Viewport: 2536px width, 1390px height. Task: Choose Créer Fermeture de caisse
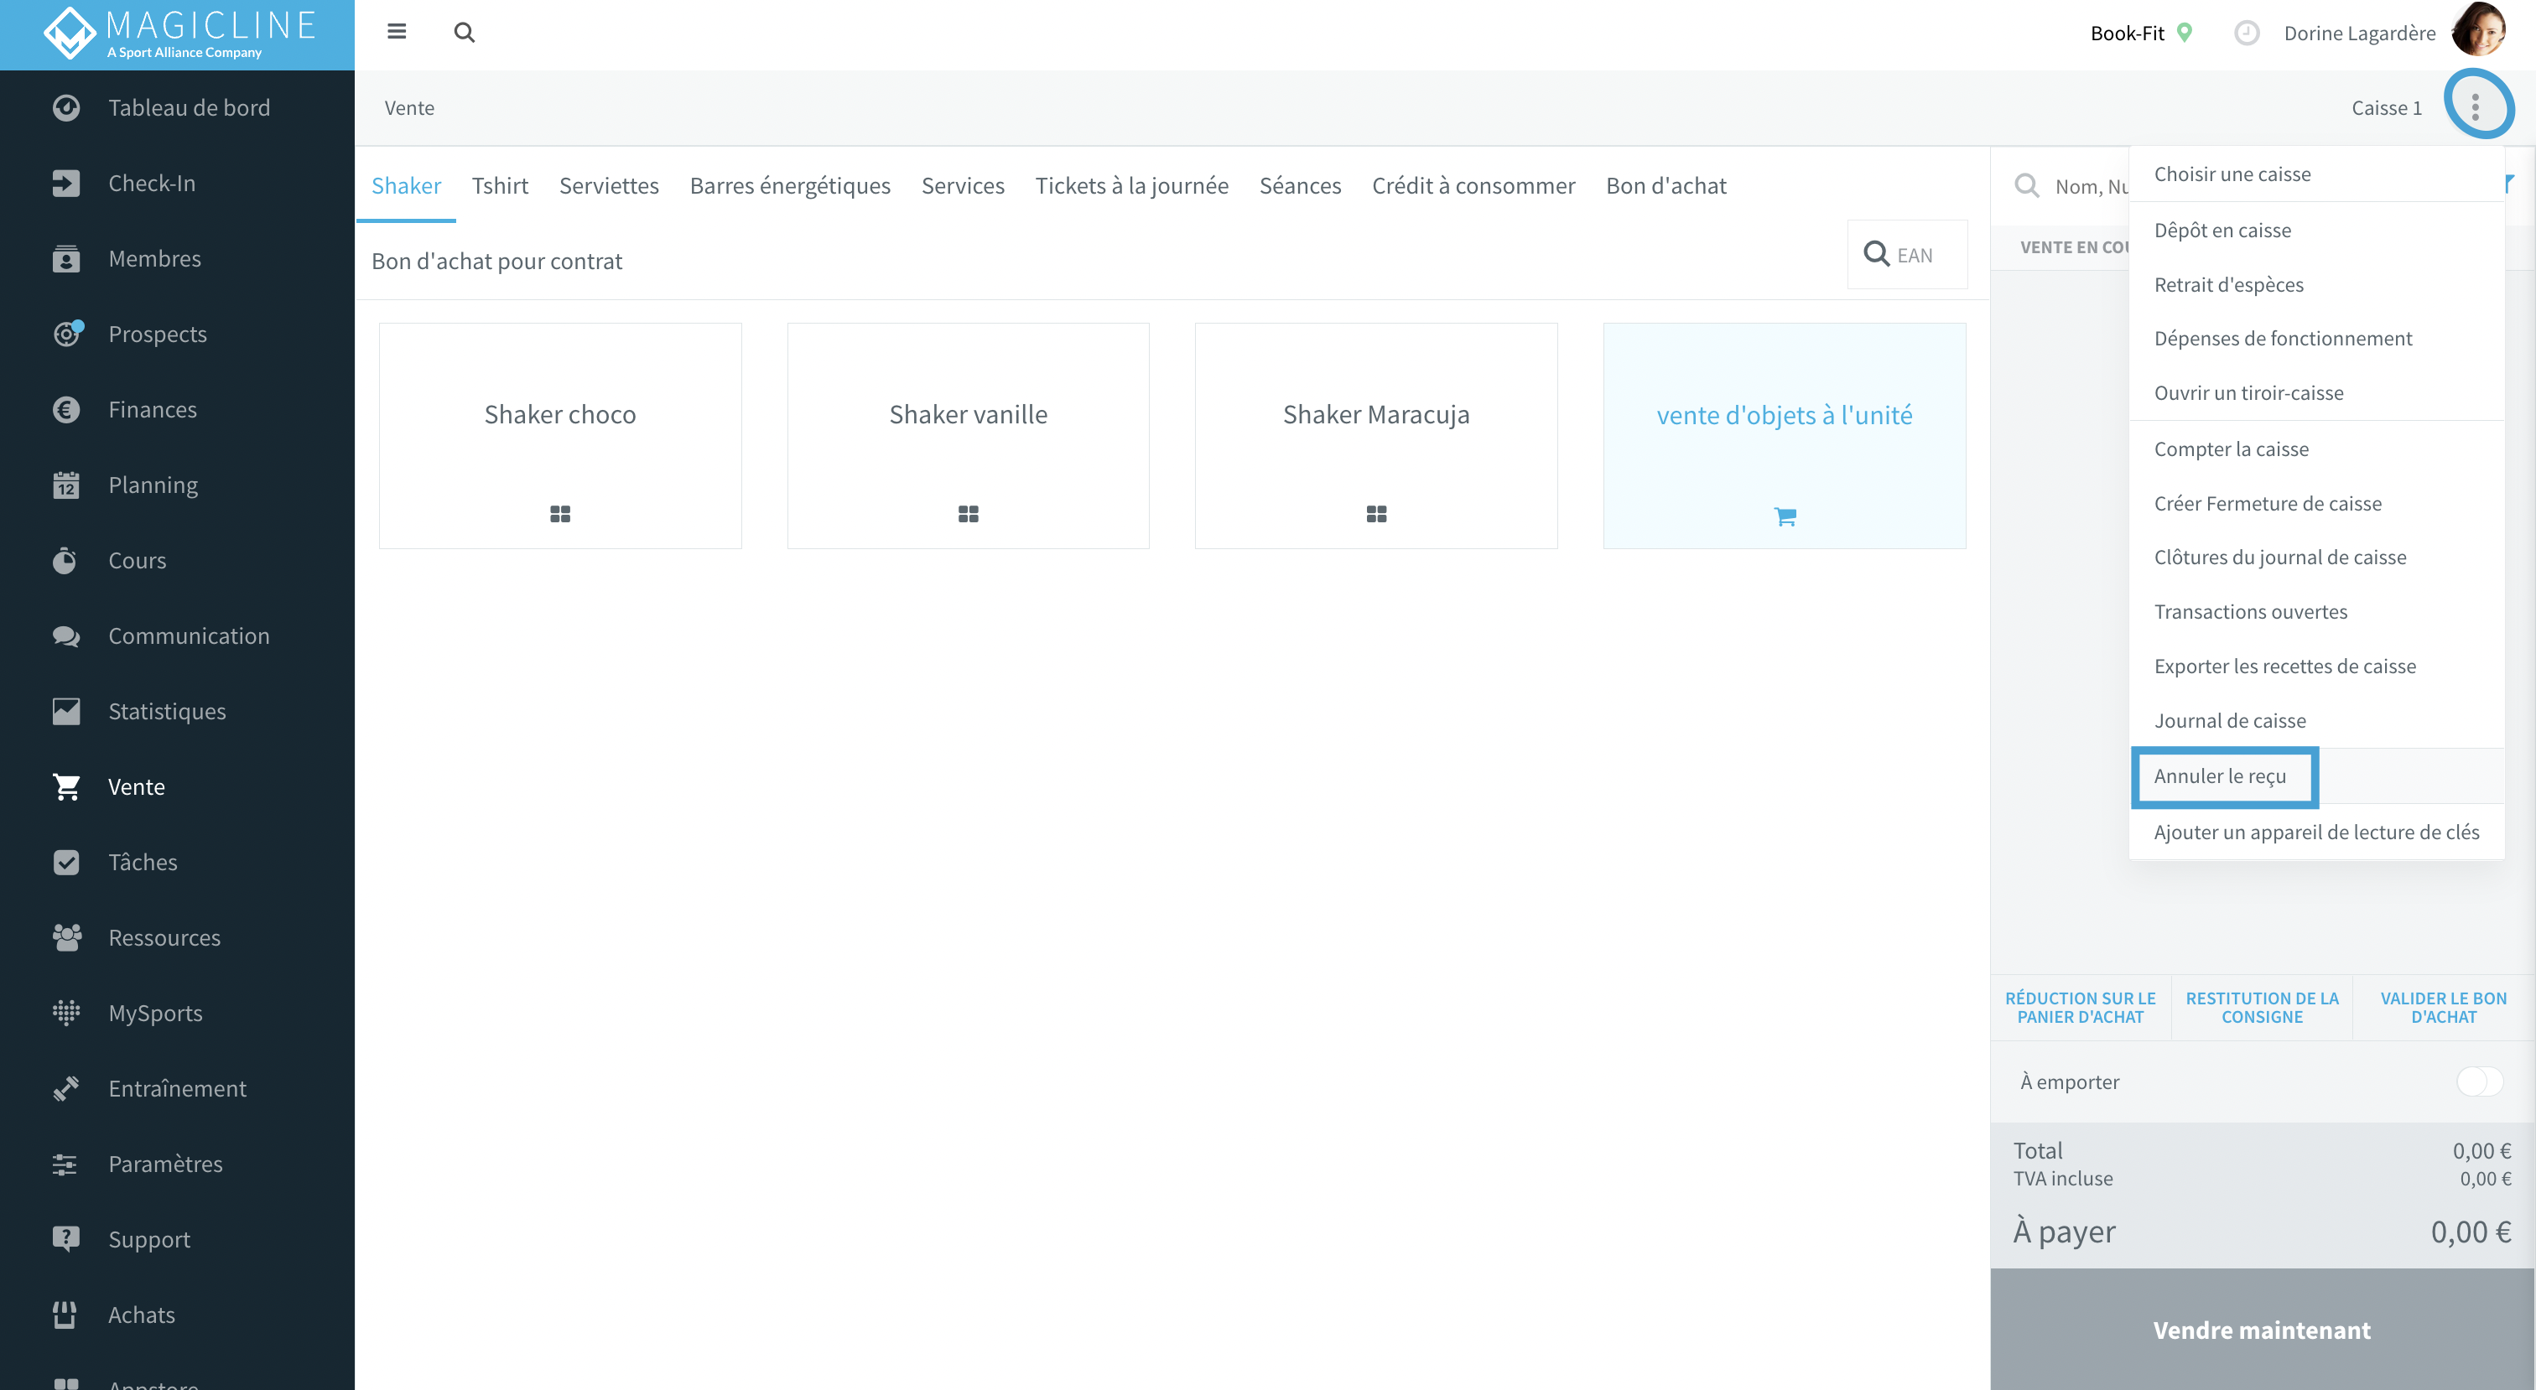pyautogui.click(x=2316, y=504)
